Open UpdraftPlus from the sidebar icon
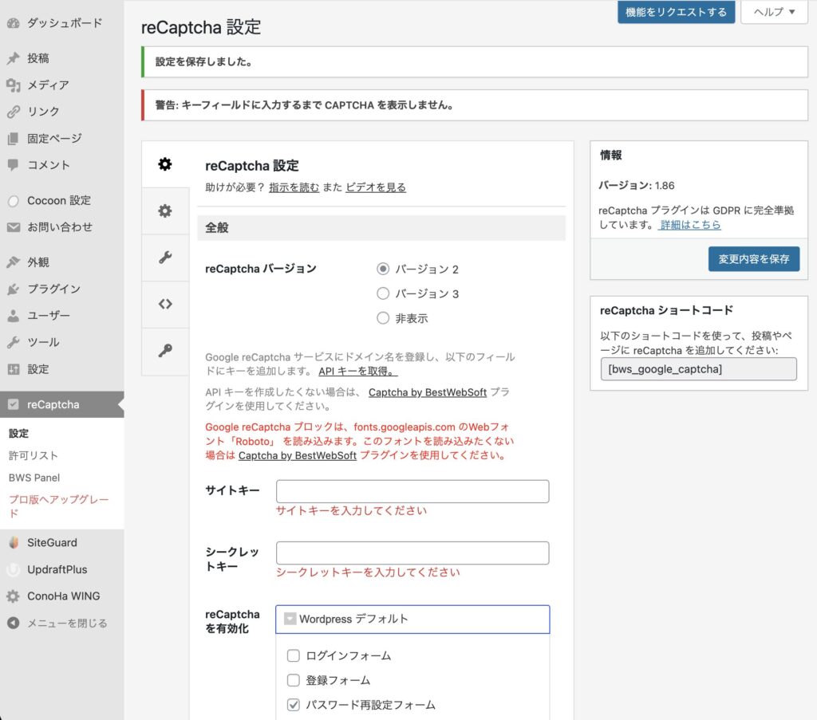 click(x=13, y=570)
